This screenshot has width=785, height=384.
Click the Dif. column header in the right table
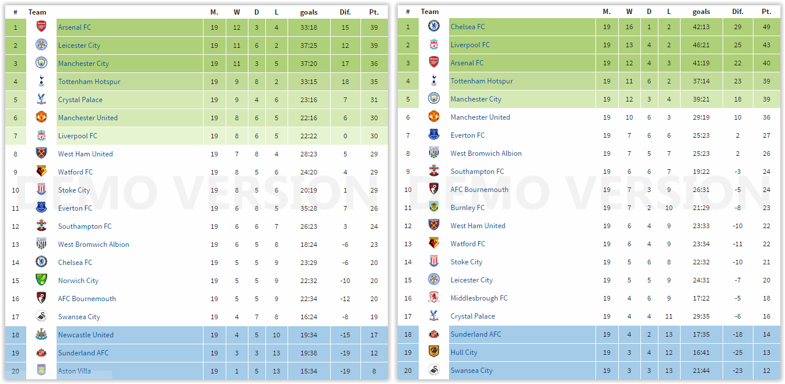(x=738, y=11)
